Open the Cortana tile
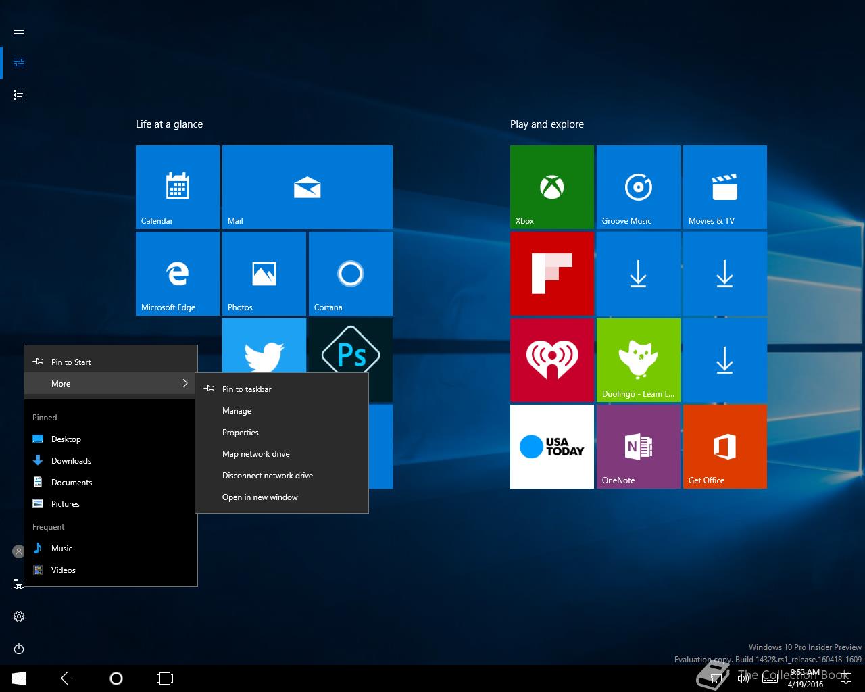Screen dimensions: 865x692 click(x=351, y=274)
